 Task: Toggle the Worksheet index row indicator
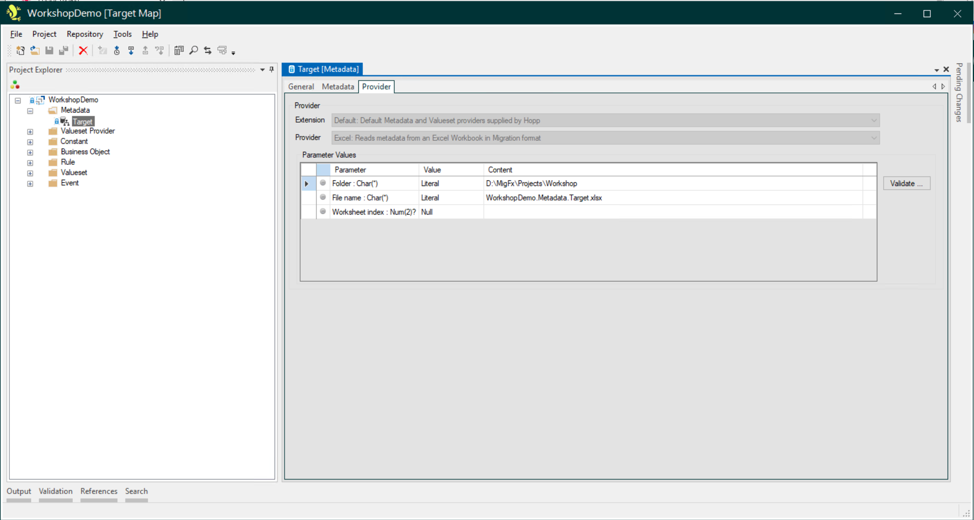pos(323,212)
